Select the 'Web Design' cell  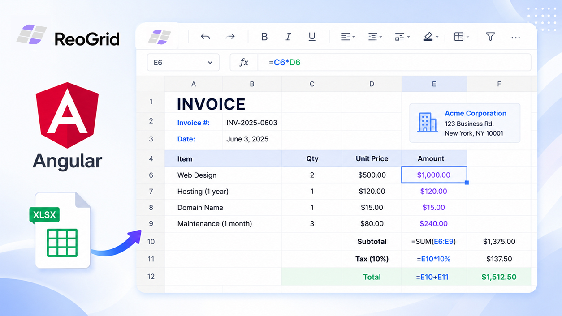(x=223, y=175)
